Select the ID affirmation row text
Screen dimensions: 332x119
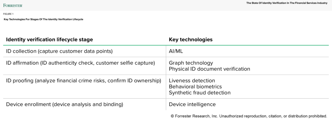pyautogui.click(x=80, y=63)
